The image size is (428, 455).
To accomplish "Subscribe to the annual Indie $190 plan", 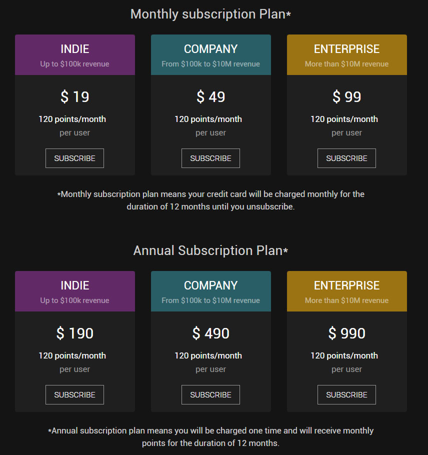I will [74, 394].
